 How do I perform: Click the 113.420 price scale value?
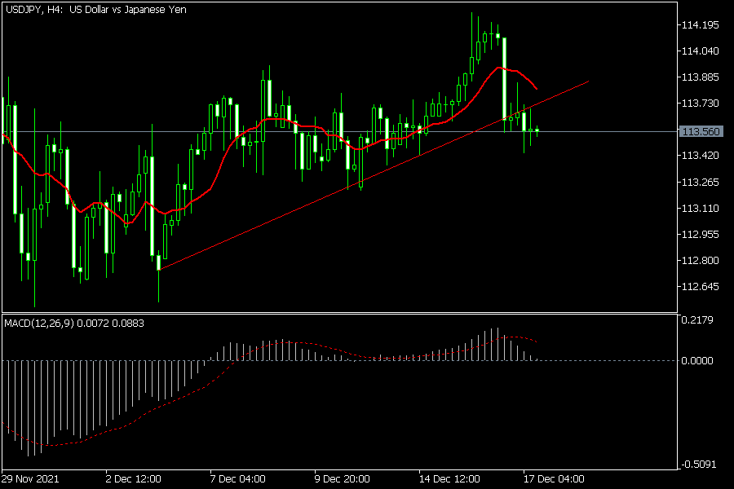click(x=701, y=156)
